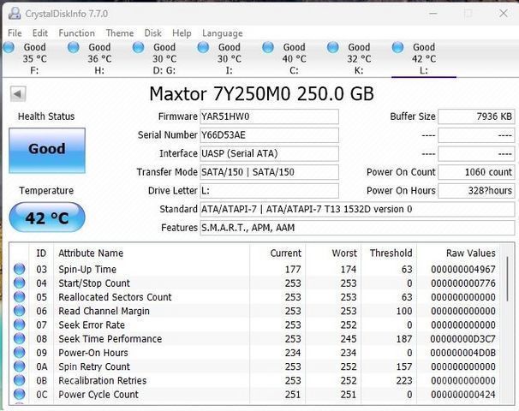Select the status orb for drive I:
519x411 pixels.
coord(203,48)
